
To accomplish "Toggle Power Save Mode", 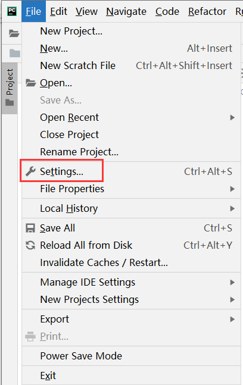I will (x=131, y=356).
